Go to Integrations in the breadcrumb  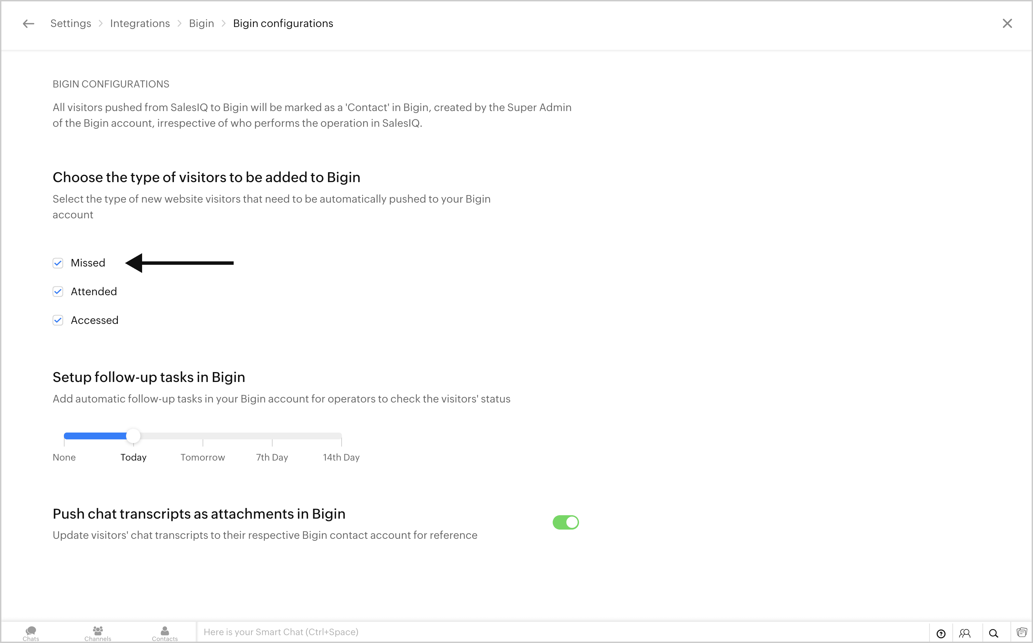point(140,23)
